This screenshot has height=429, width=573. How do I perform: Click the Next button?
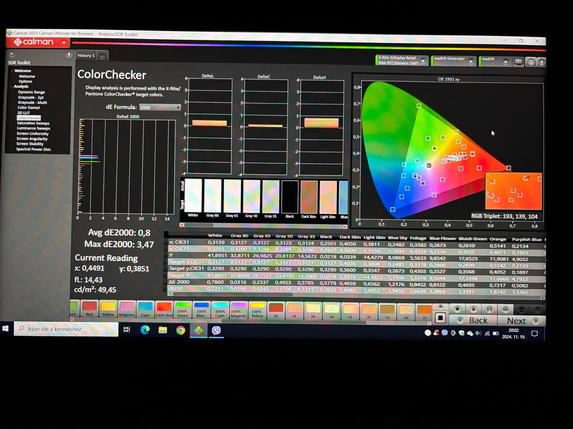tap(521, 321)
